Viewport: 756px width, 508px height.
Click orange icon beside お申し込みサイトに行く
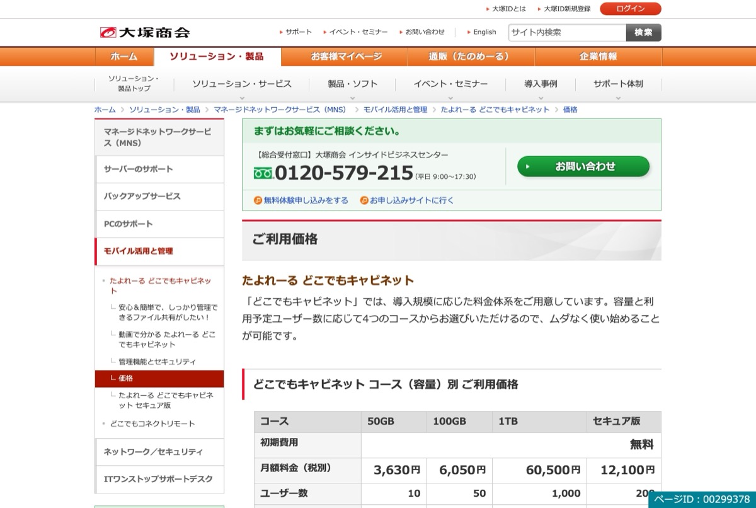click(364, 200)
